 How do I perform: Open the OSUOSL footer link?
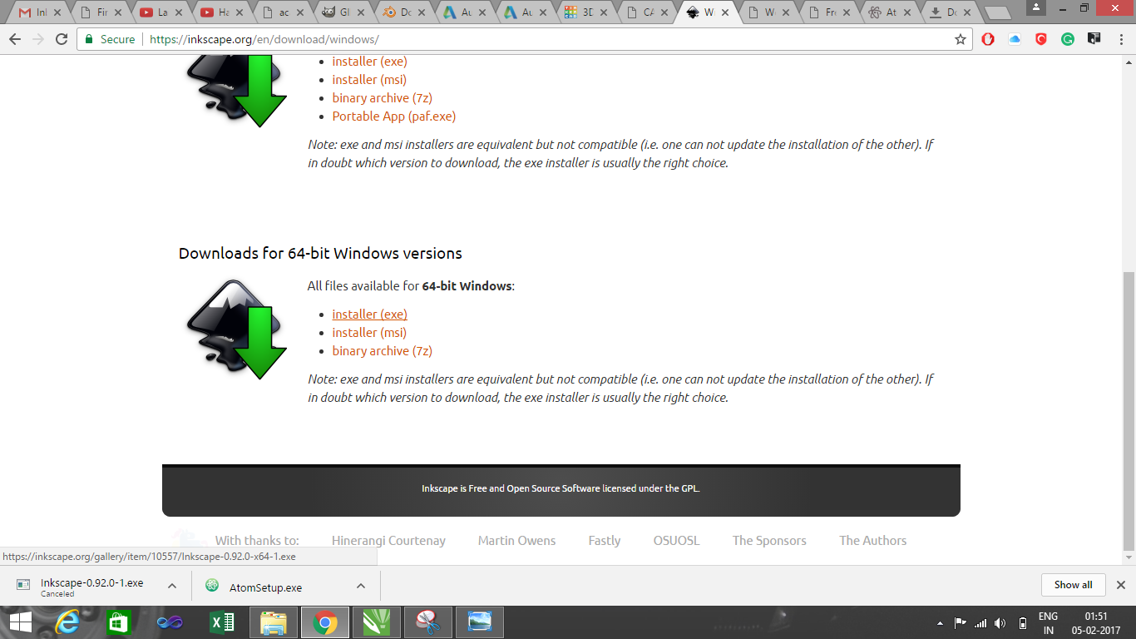(676, 541)
